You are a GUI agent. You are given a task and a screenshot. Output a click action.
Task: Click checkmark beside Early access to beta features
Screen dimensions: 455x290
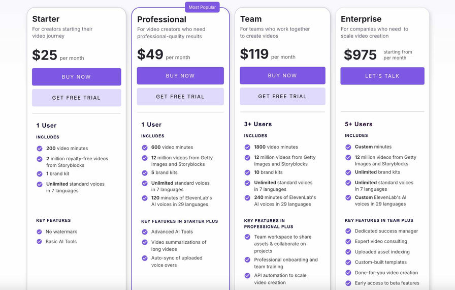(348, 283)
